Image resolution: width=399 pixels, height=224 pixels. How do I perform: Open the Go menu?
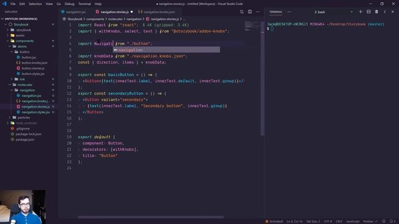coord(59,4)
